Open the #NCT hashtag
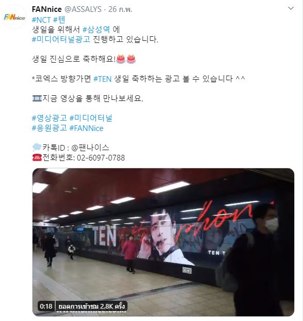Screen dimensions: 303x321 point(41,20)
